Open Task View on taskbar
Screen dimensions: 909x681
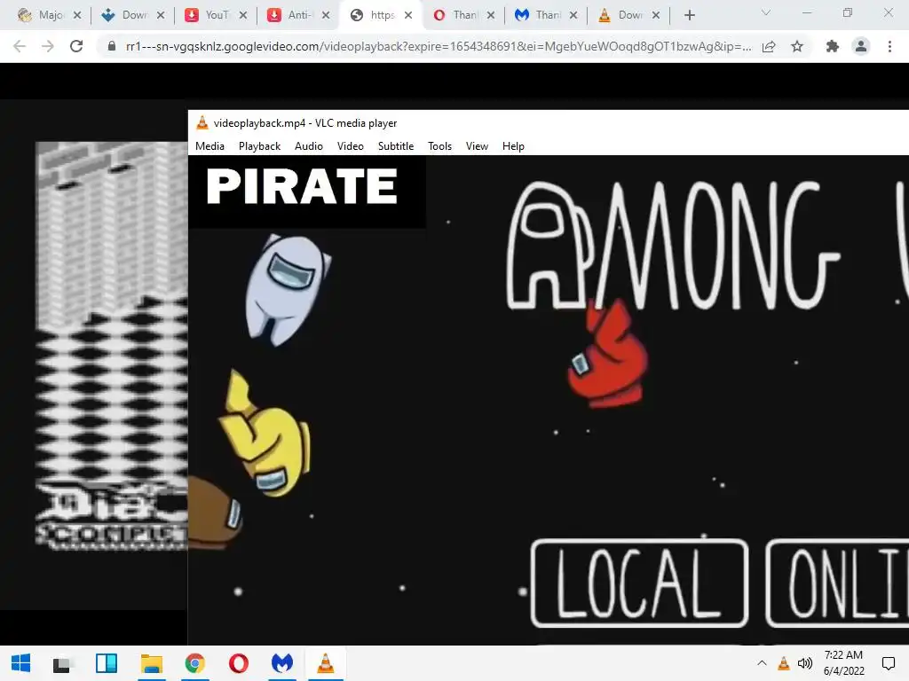(x=61, y=663)
